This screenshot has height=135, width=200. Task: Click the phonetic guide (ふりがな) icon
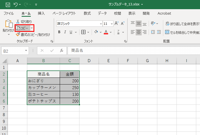pyautogui.click(x=118, y=32)
